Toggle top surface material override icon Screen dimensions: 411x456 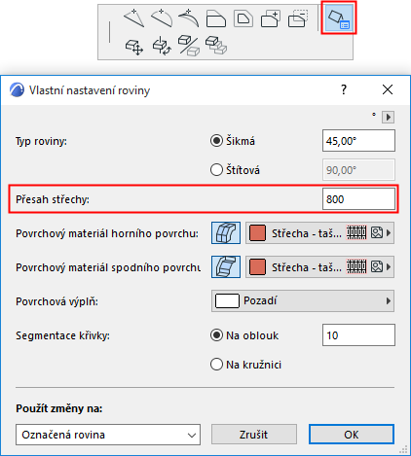[x=226, y=232]
